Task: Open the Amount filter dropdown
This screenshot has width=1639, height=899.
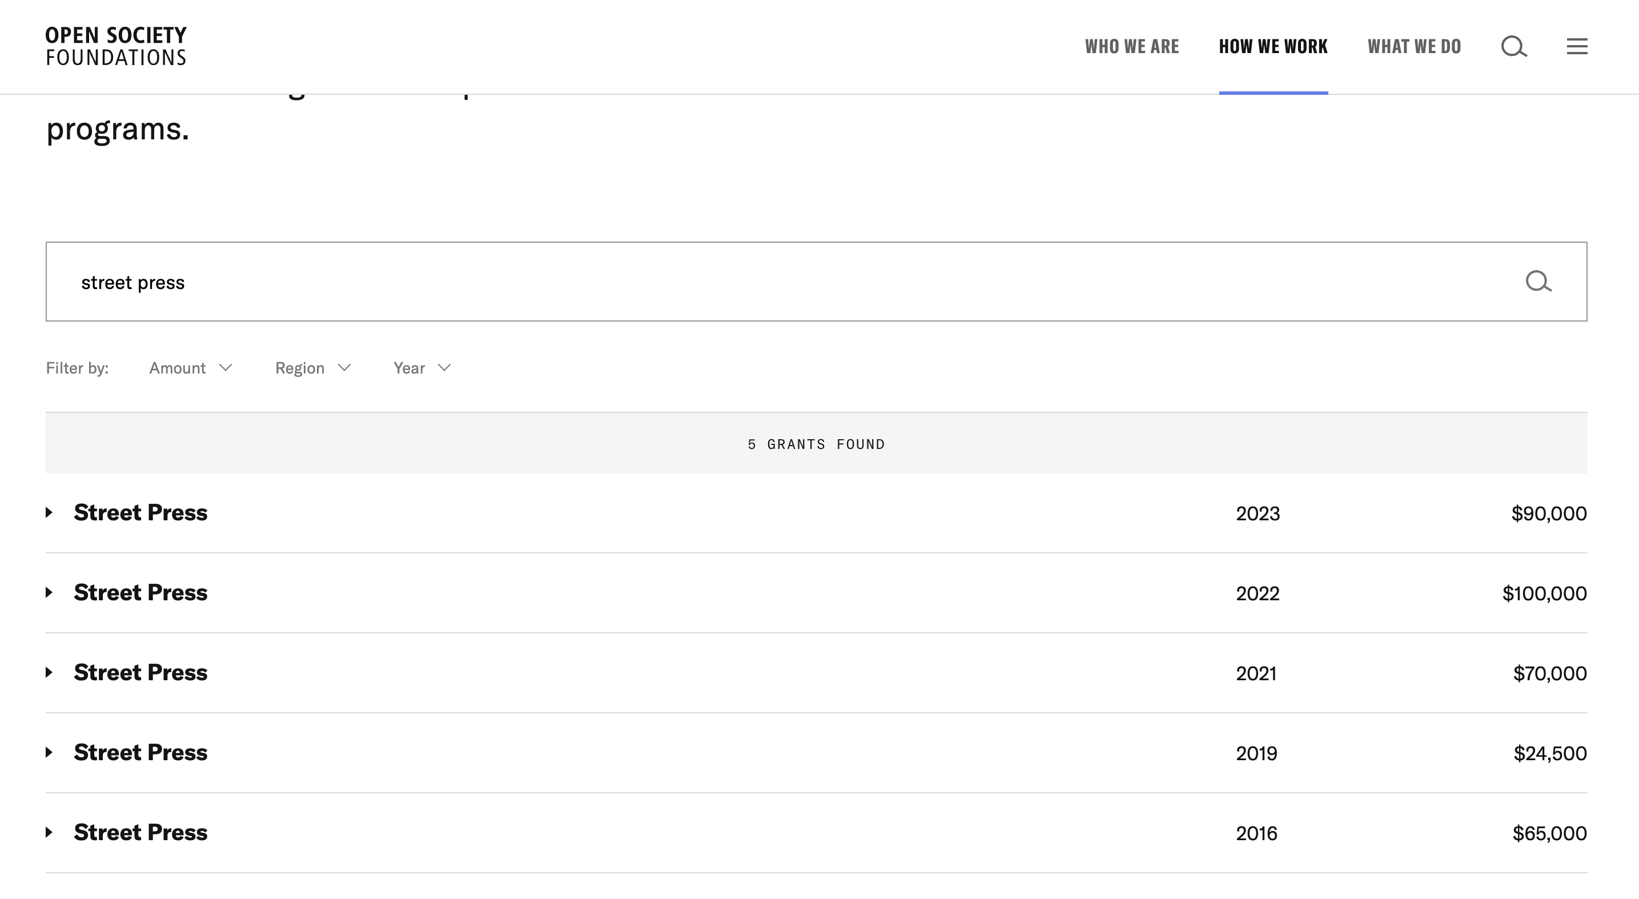Action: (191, 368)
